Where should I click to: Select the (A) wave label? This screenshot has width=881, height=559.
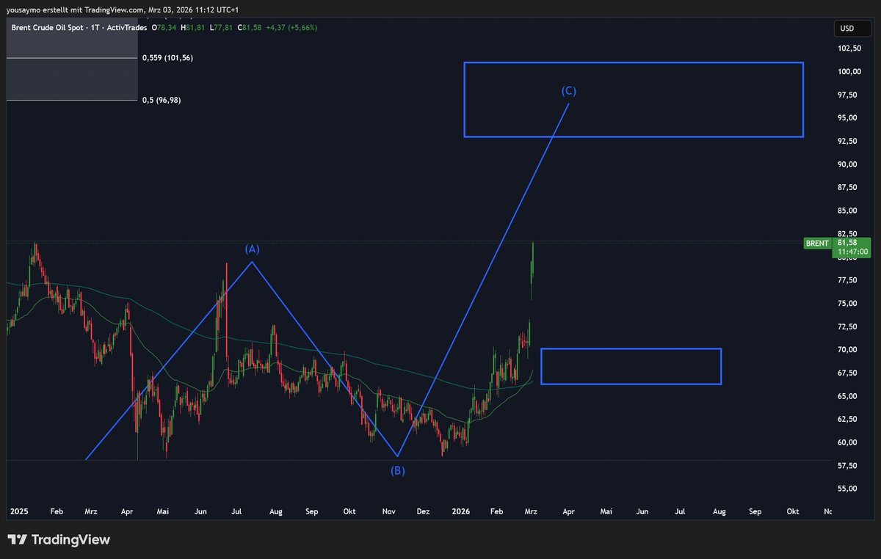252,249
